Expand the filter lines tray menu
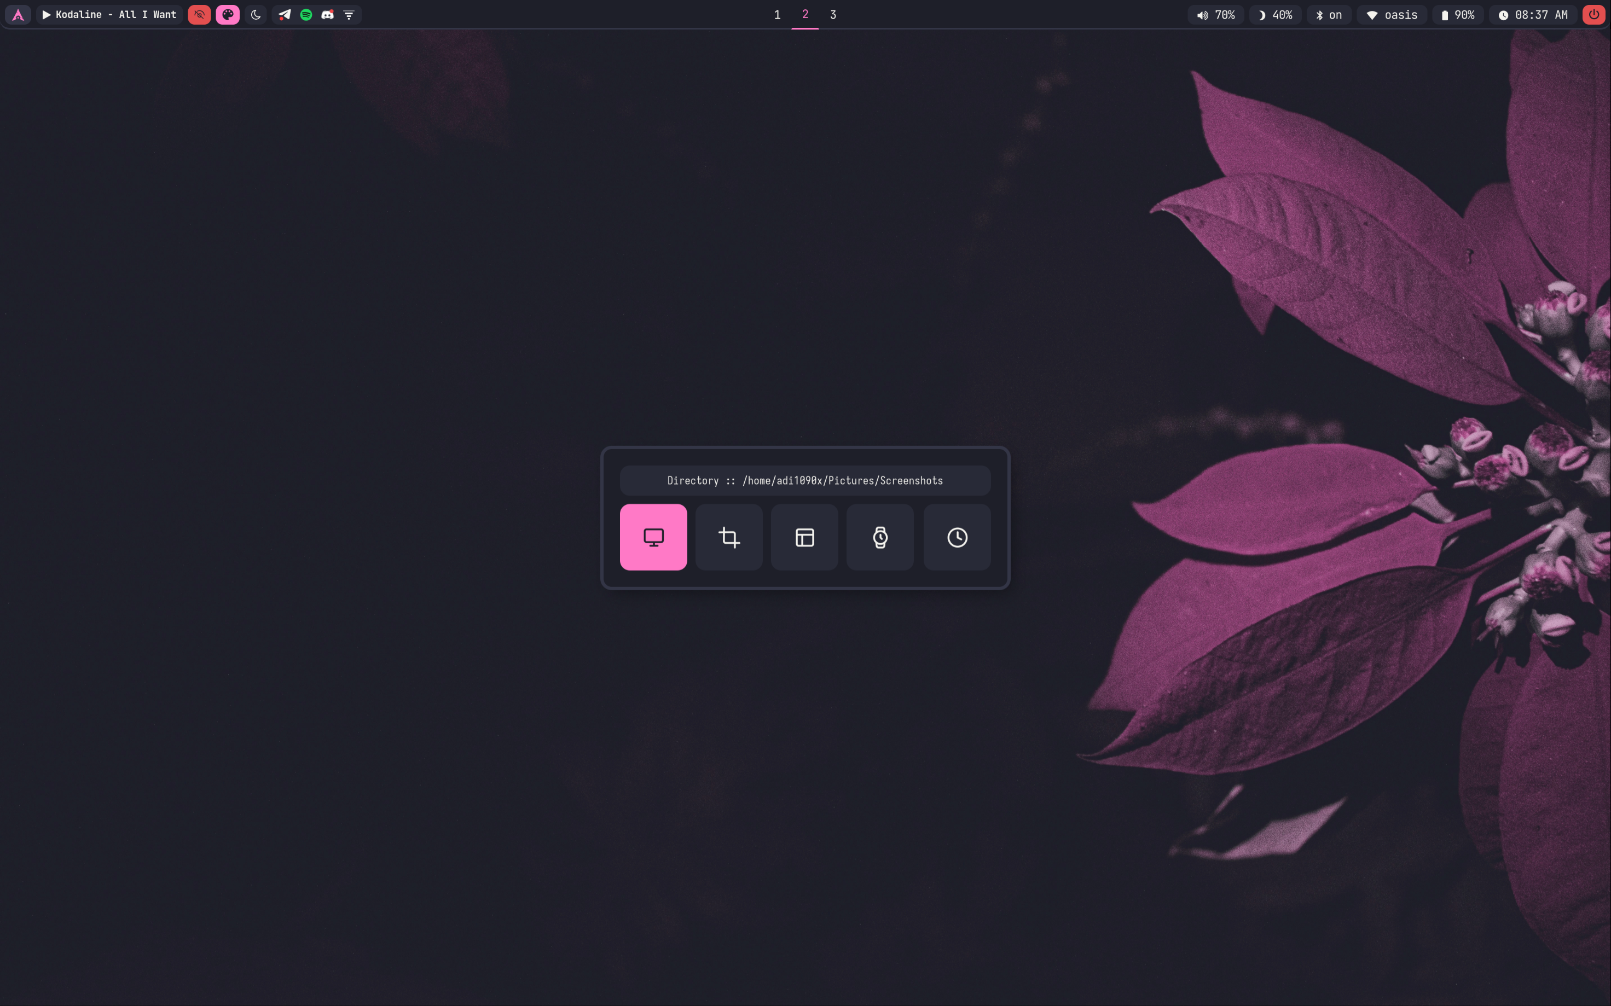Image resolution: width=1611 pixels, height=1006 pixels. point(349,15)
